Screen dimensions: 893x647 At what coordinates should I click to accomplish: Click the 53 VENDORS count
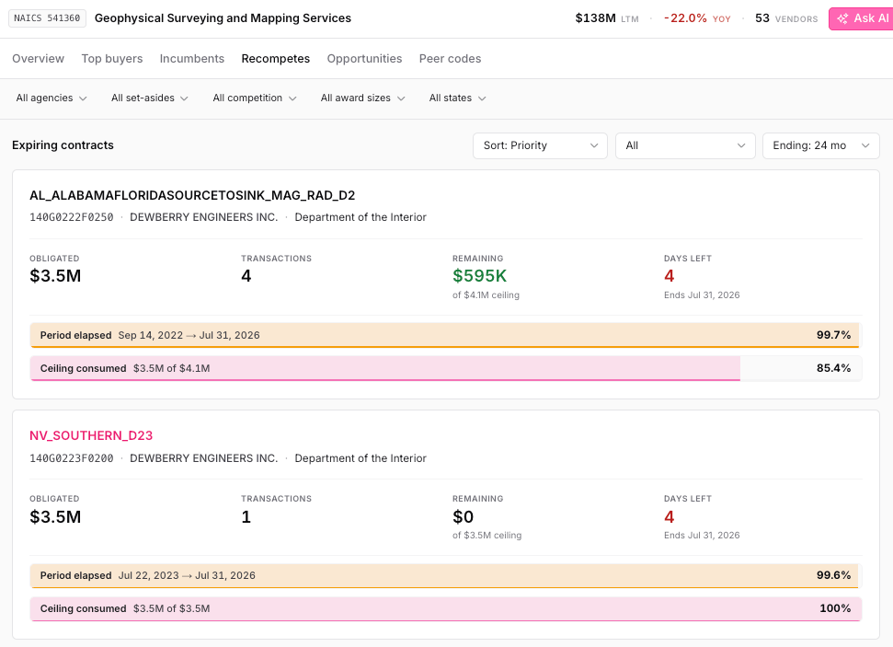786,18
